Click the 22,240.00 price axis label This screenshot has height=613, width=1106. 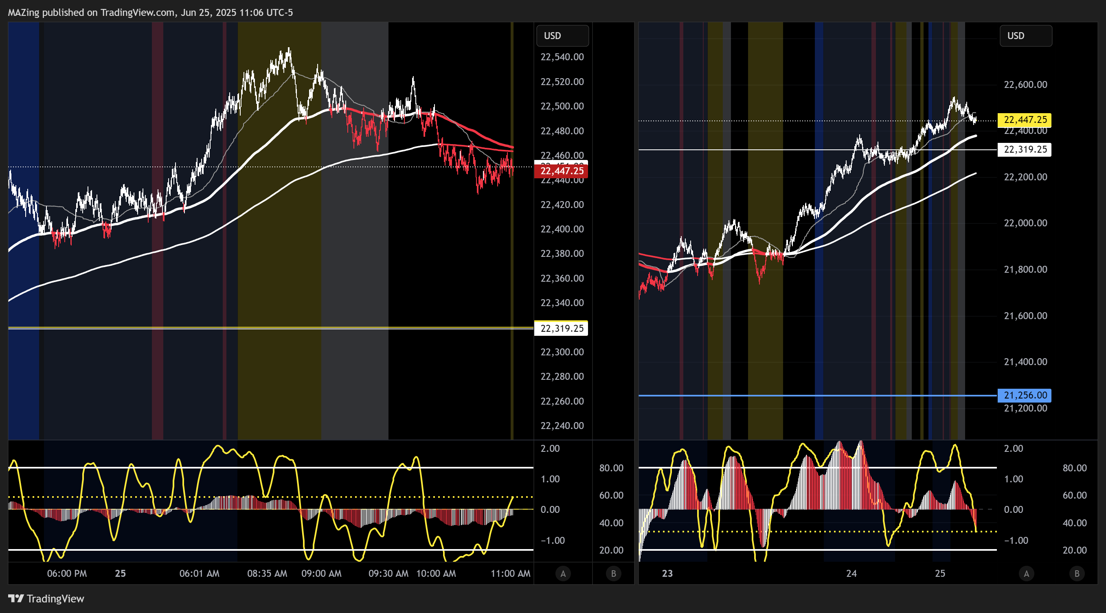[562, 426]
